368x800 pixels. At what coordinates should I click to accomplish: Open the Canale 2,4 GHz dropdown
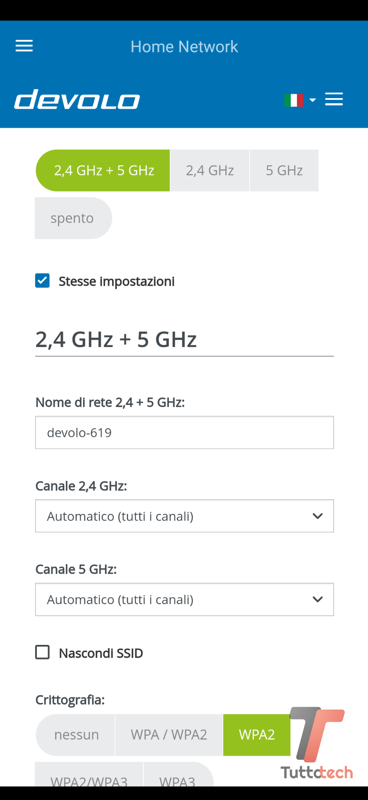tap(184, 516)
